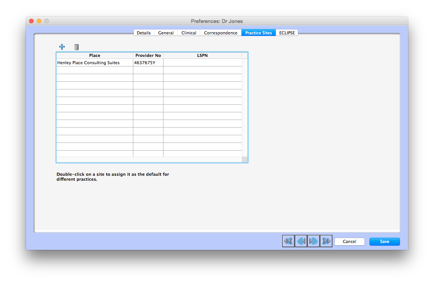Go to the previous practitioner record
Viewport: 434px width, 285px height.
[x=301, y=241]
